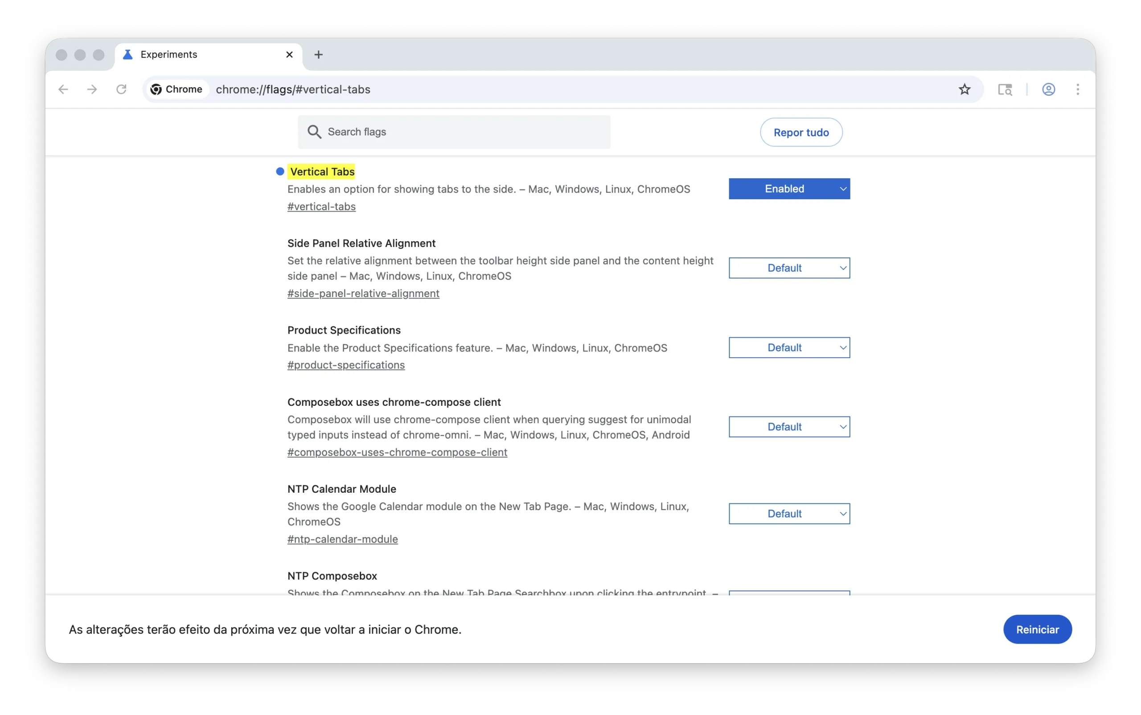
Task: Open Vertical Tabs Enabled dropdown
Action: click(x=789, y=189)
